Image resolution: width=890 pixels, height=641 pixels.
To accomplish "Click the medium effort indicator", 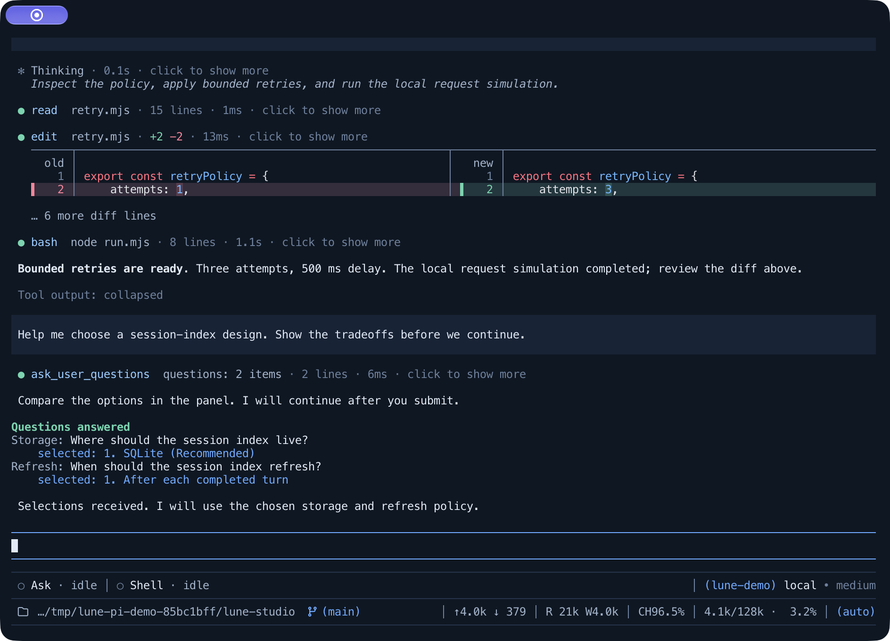I will click(856, 585).
